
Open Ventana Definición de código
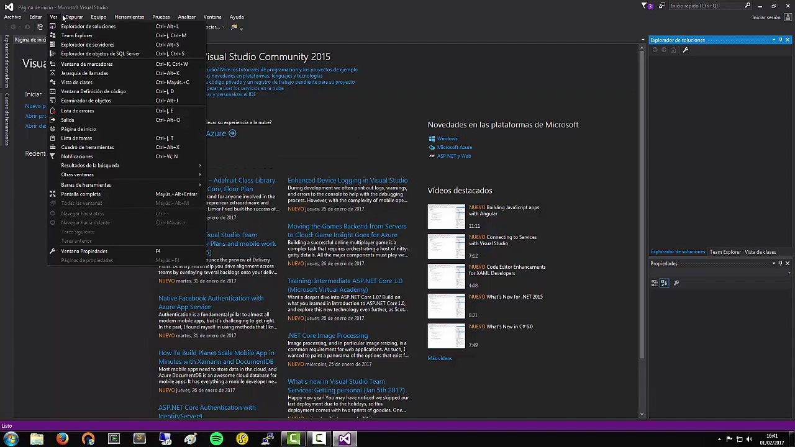(125, 91)
